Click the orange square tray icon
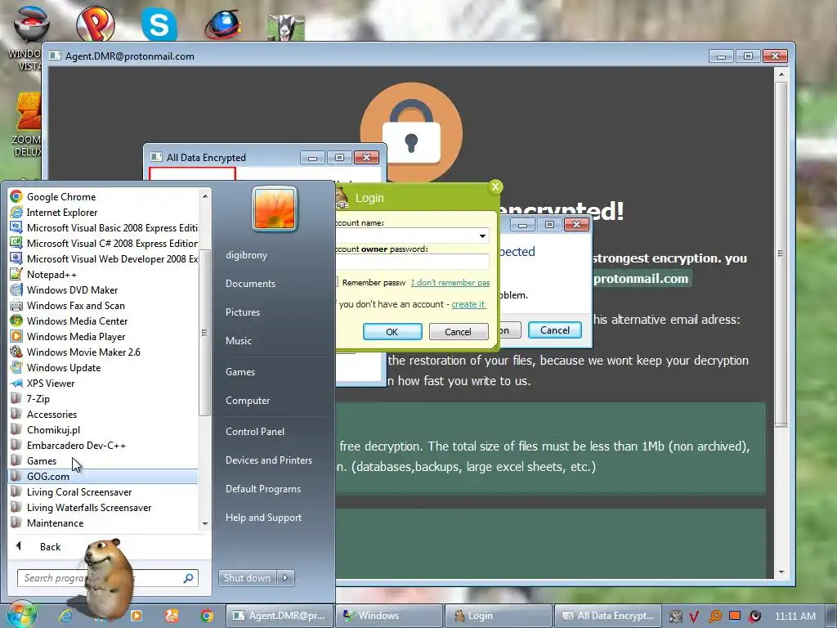The height and width of the screenshot is (628, 837). 735,616
